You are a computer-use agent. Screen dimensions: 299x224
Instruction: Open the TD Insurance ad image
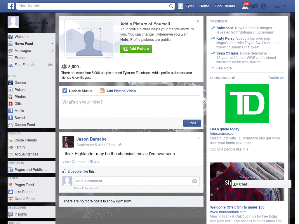tap(247, 104)
